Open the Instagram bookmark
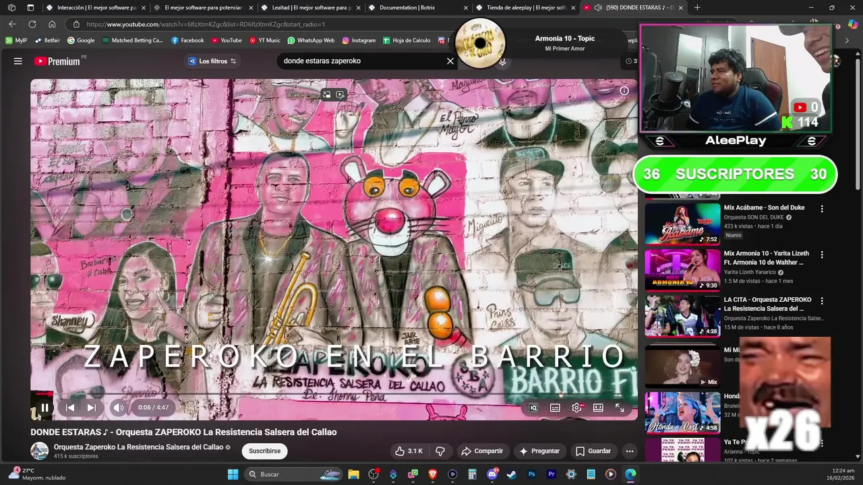This screenshot has width=863, height=485. click(359, 40)
